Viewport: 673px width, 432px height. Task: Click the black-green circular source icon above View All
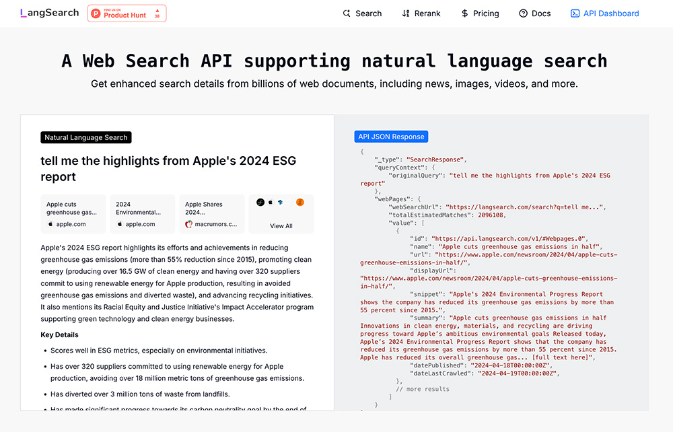coord(260,202)
